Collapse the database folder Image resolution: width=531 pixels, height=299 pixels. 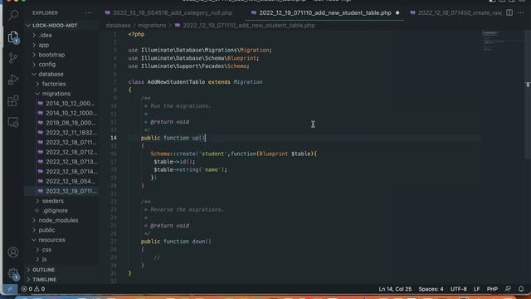click(x=51, y=74)
